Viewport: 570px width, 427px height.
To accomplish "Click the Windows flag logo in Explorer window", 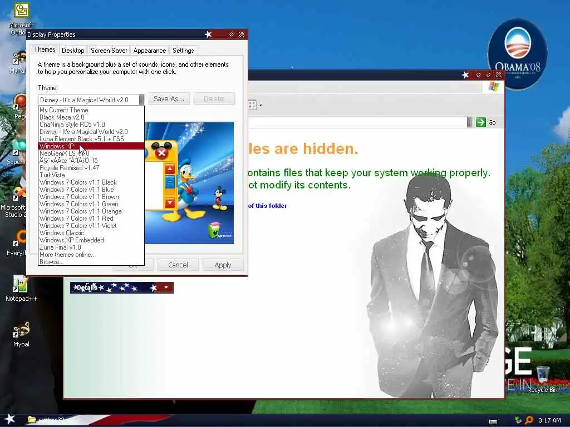I will tap(494, 87).
